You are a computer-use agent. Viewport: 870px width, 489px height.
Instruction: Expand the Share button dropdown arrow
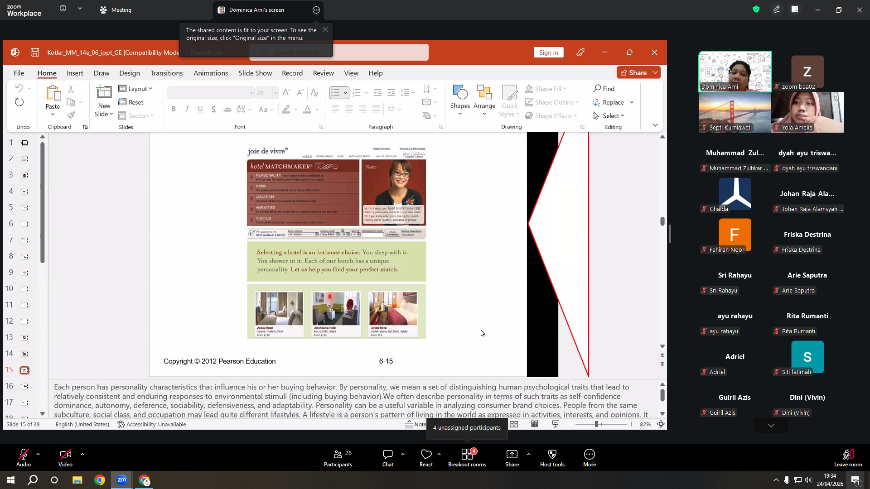[655, 72]
